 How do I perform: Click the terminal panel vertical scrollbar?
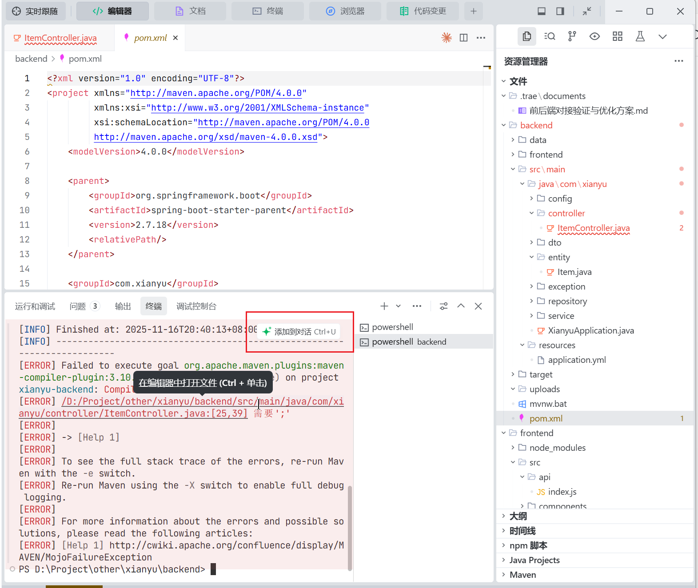click(350, 528)
